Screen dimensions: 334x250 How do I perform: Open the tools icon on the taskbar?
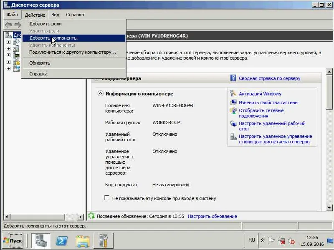coord(104,241)
